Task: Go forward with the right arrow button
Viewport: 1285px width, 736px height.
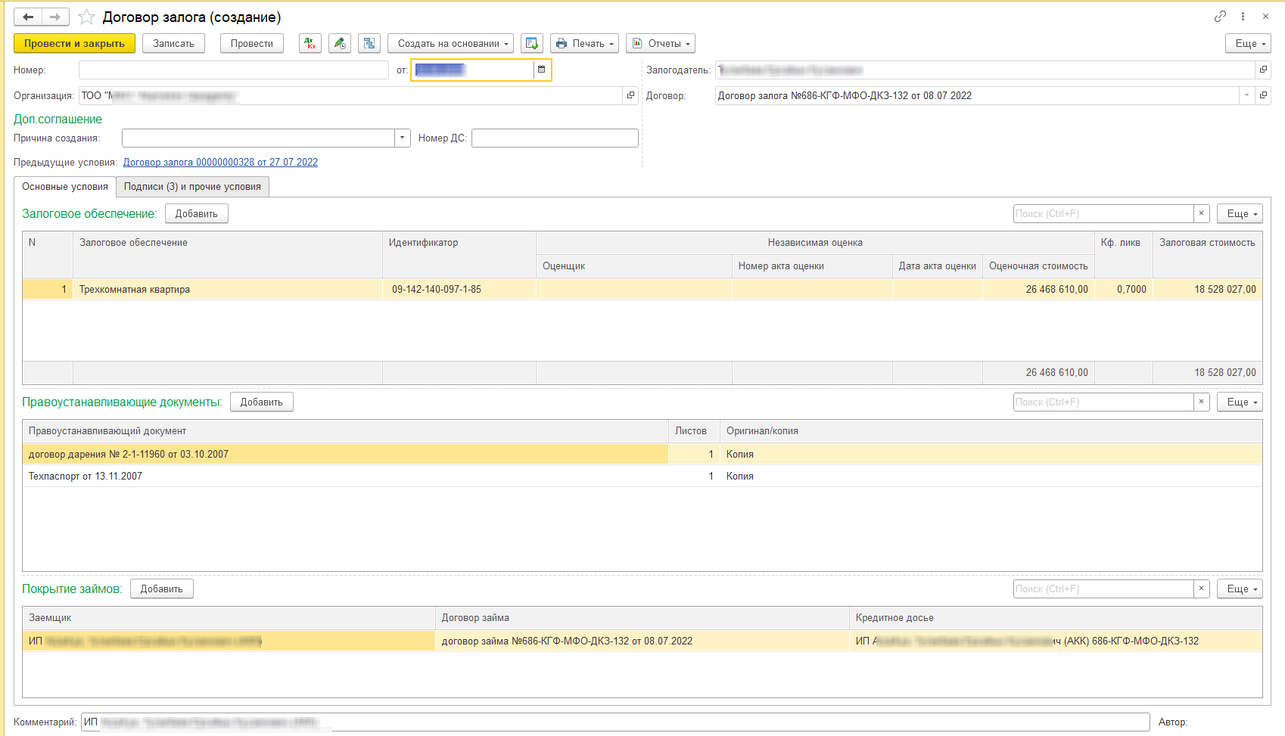Action: click(x=55, y=17)
